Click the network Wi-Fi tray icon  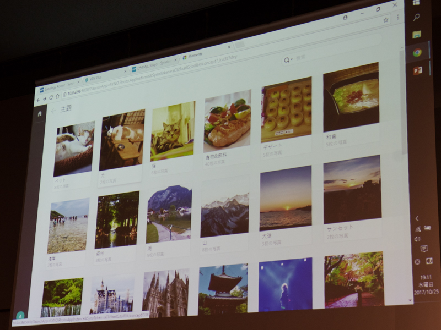point(418,229)
